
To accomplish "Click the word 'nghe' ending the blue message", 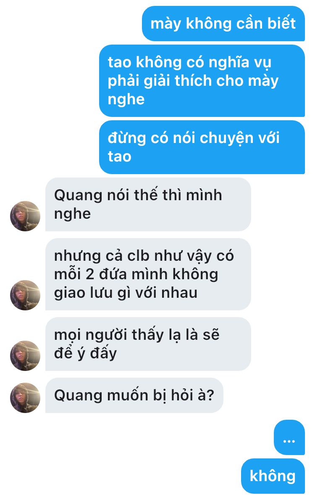I will pyautogui.click(x=126, y=99).
